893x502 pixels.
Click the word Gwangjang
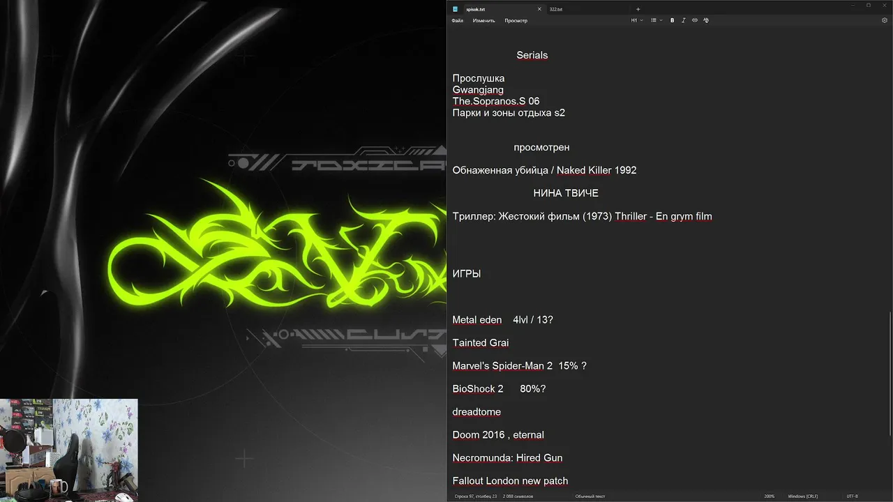478,90
